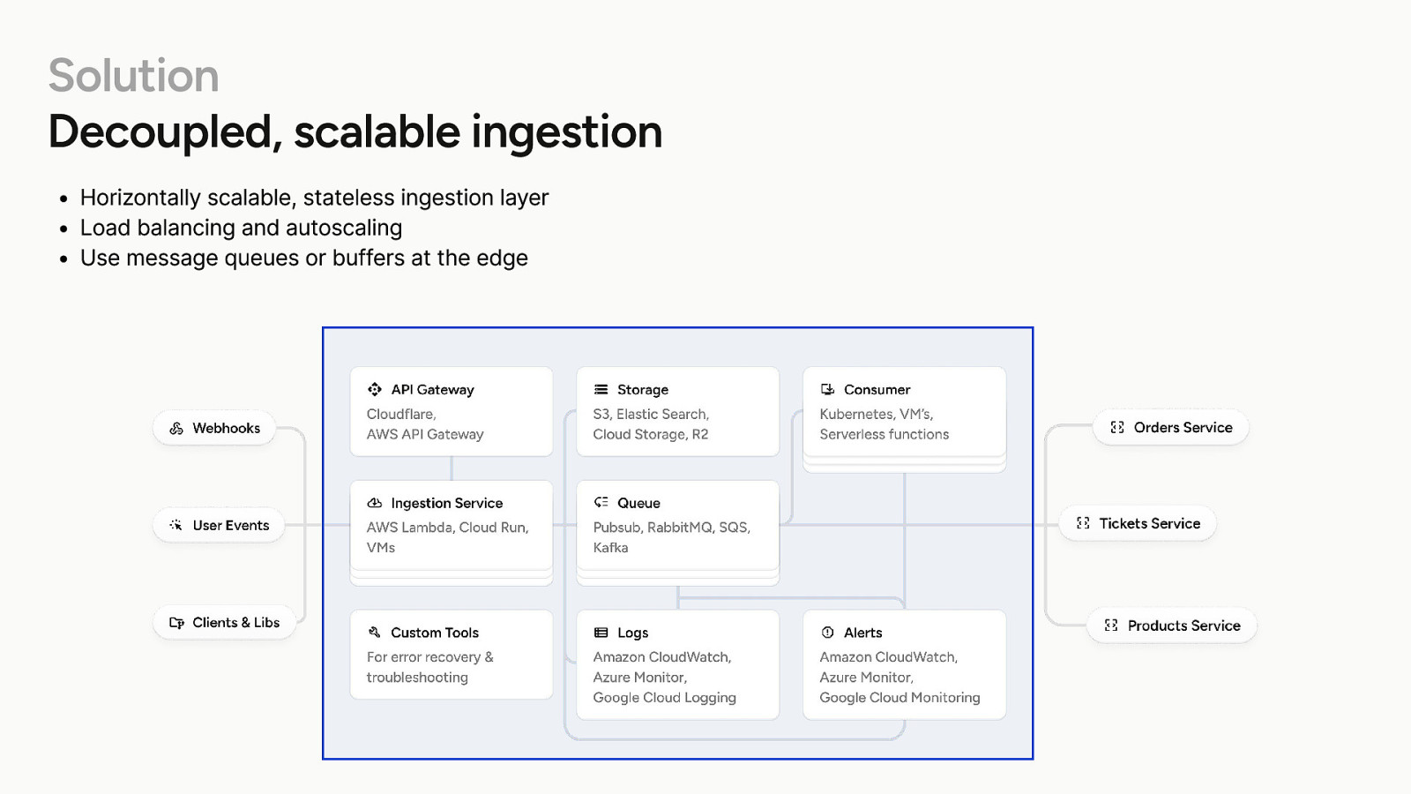Click the Alerts icon

click(827, 633)
